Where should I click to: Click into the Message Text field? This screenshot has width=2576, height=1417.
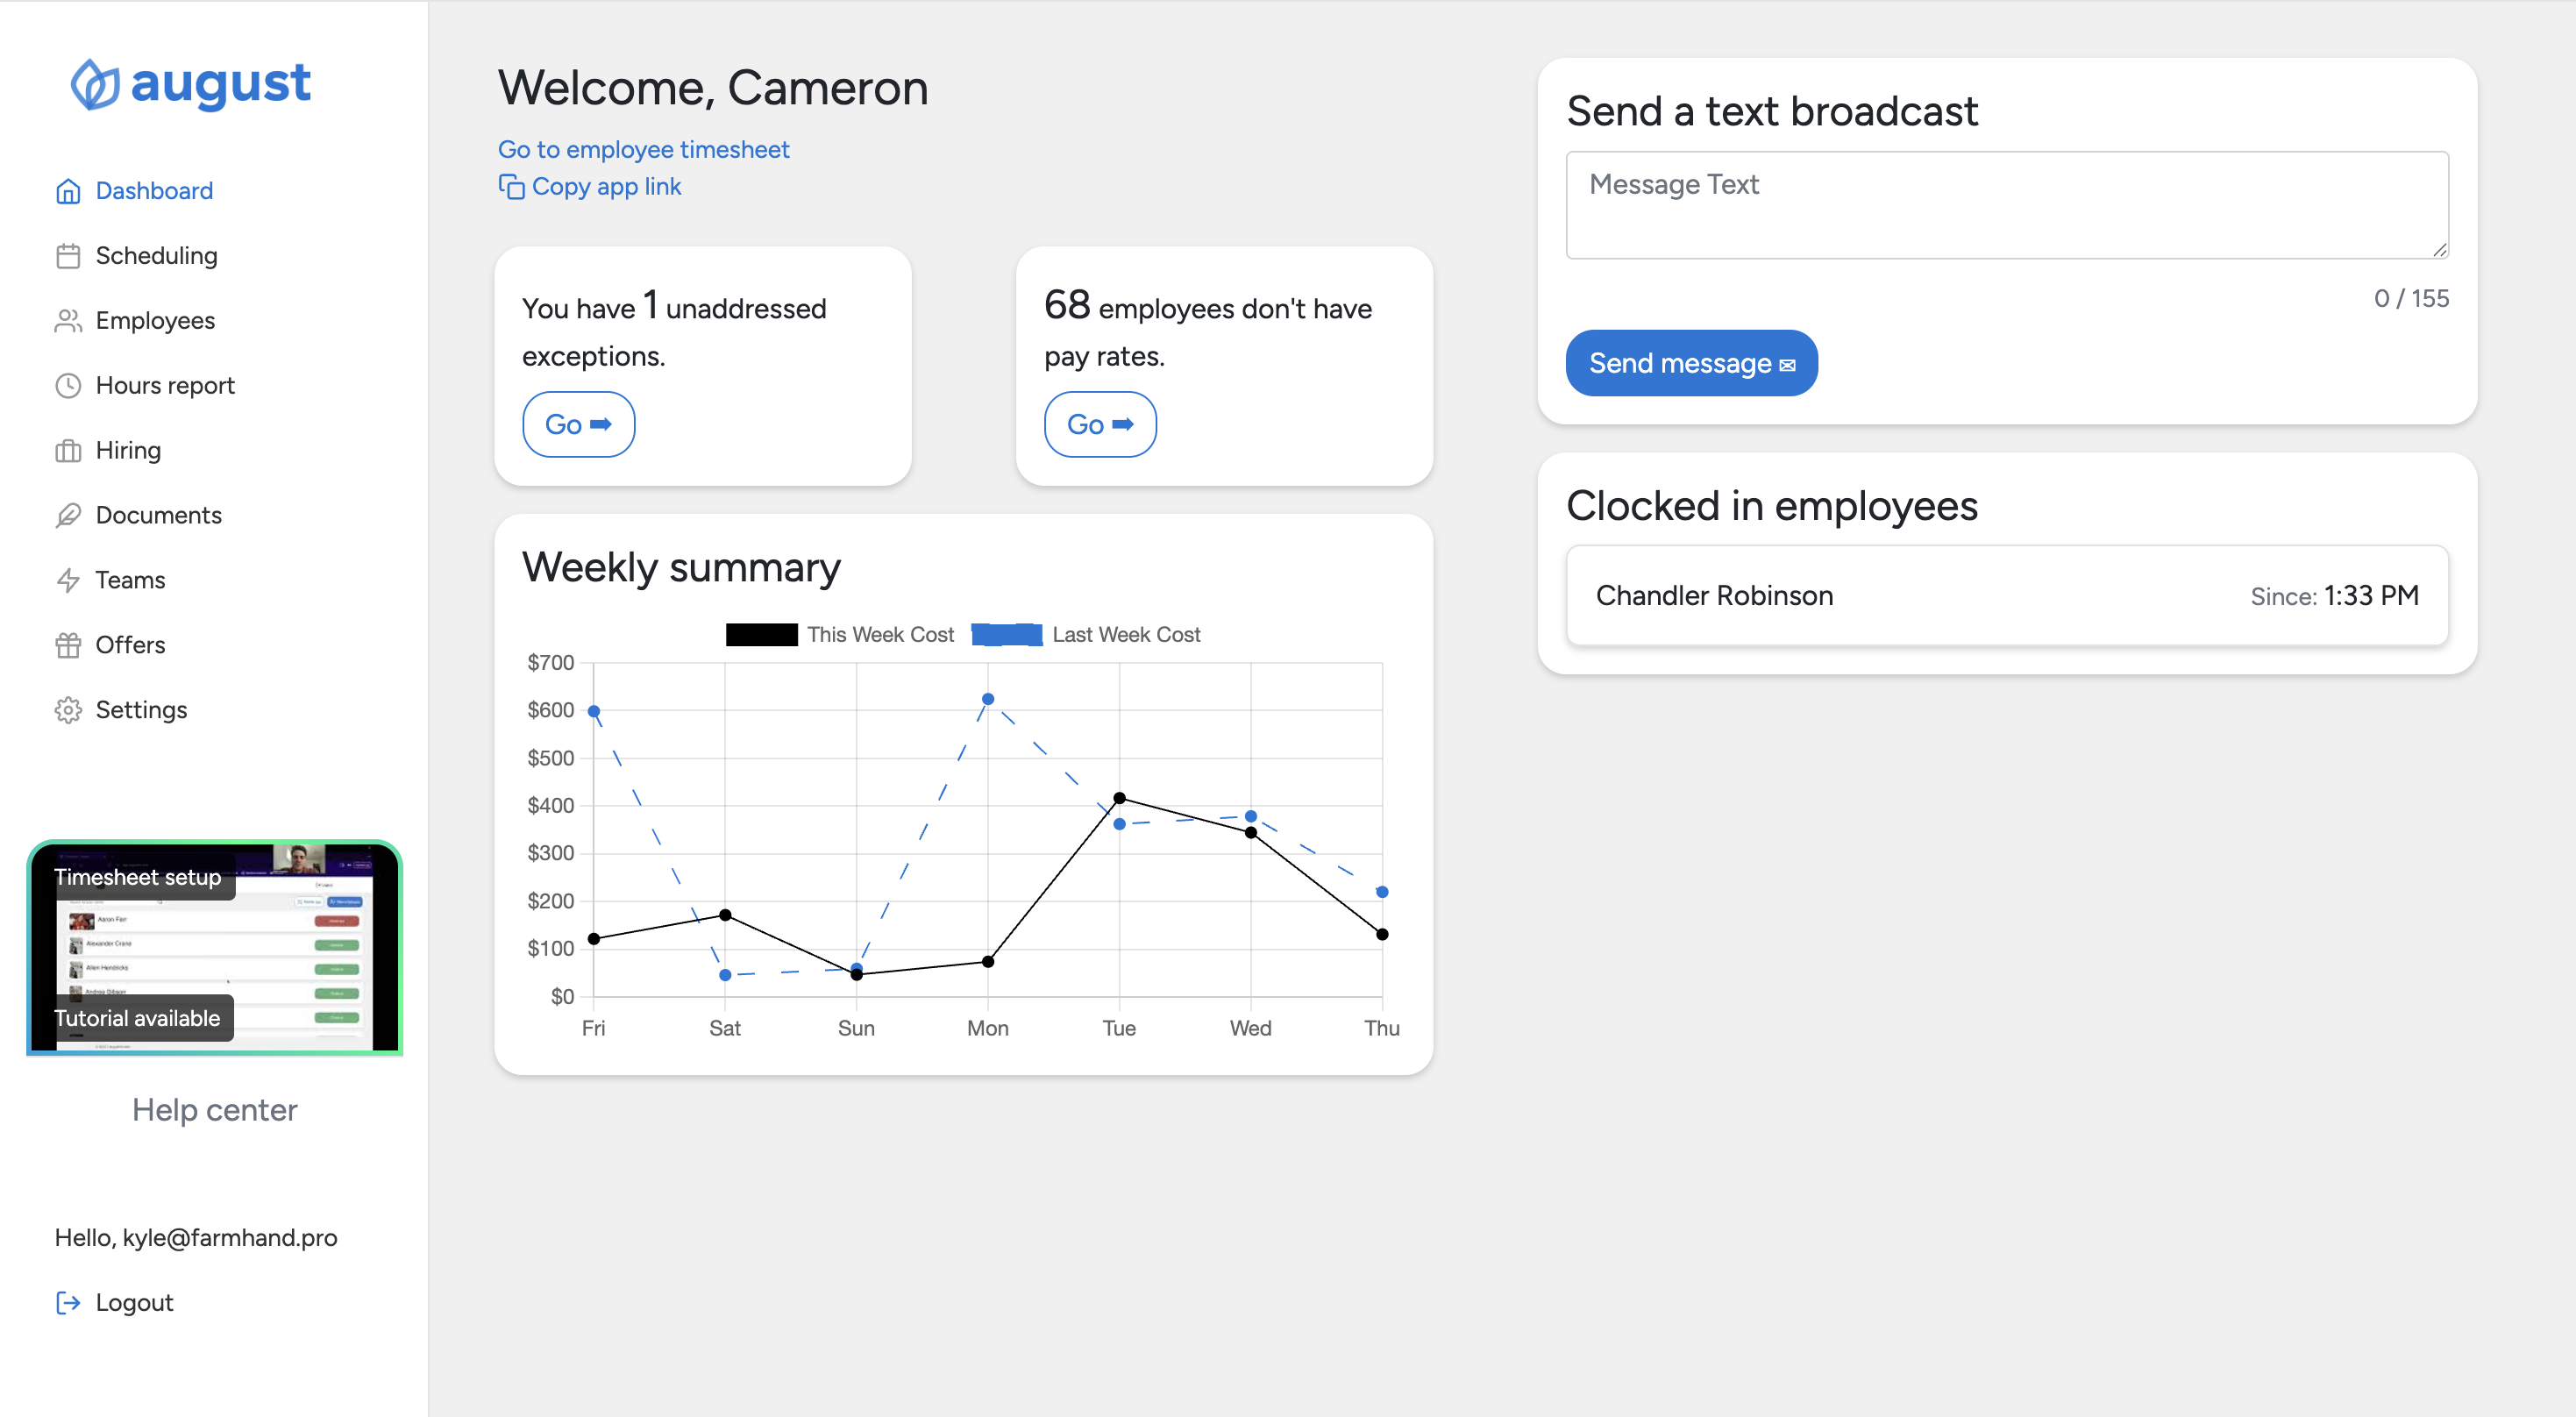coord(2007,206)
